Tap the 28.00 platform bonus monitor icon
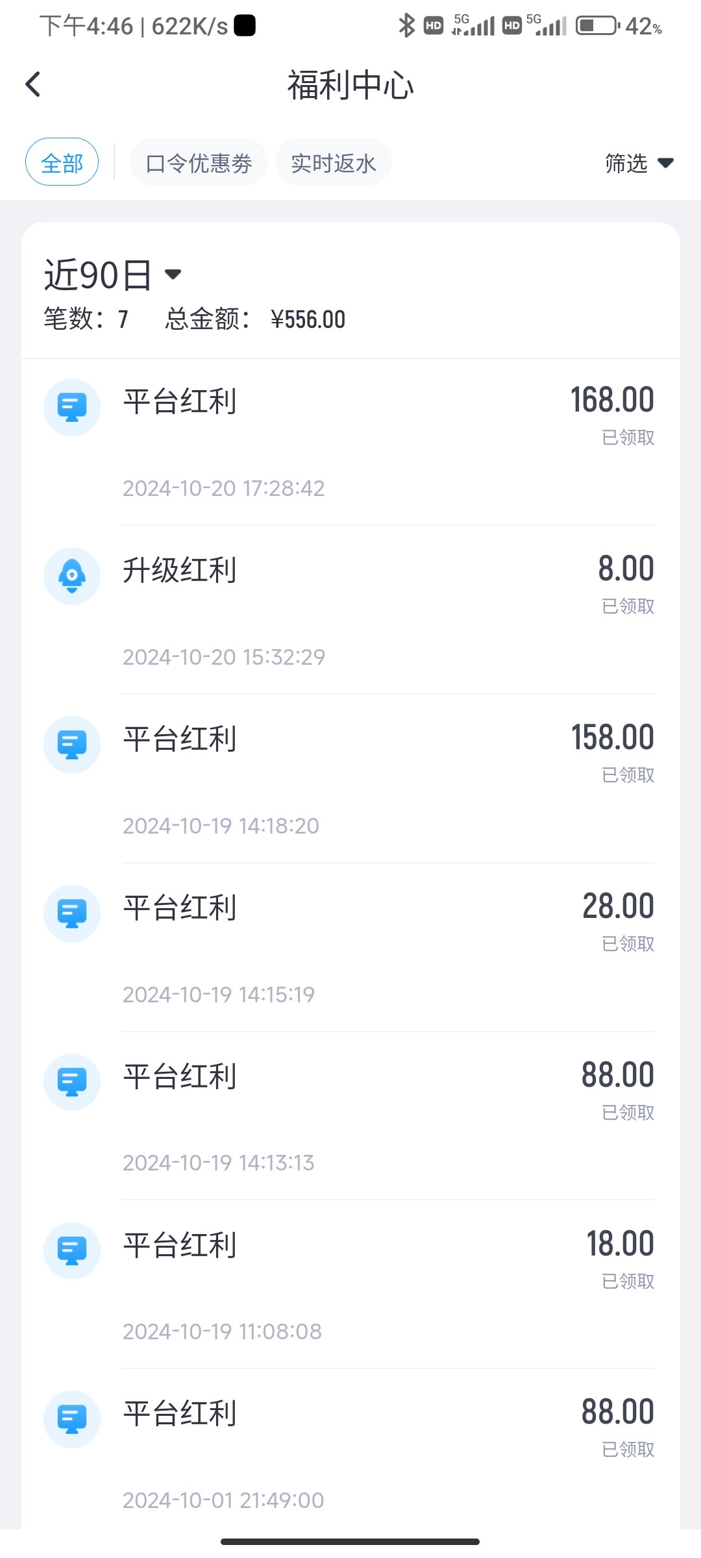The width and height of the screenshot is (701, 1558). tap(72, 913)
